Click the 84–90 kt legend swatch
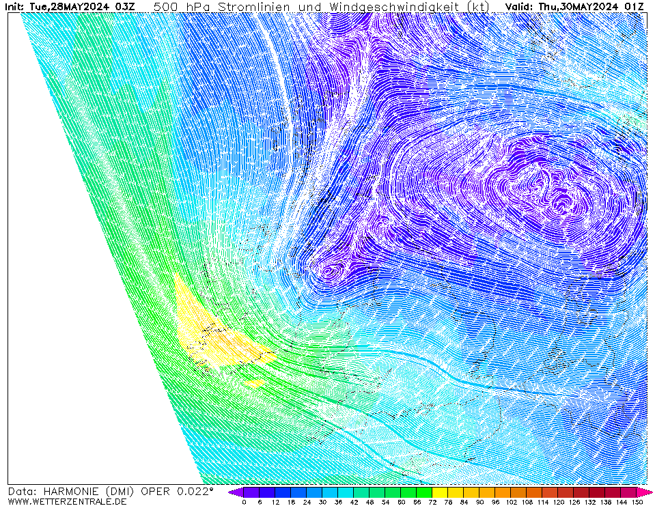 472,492
